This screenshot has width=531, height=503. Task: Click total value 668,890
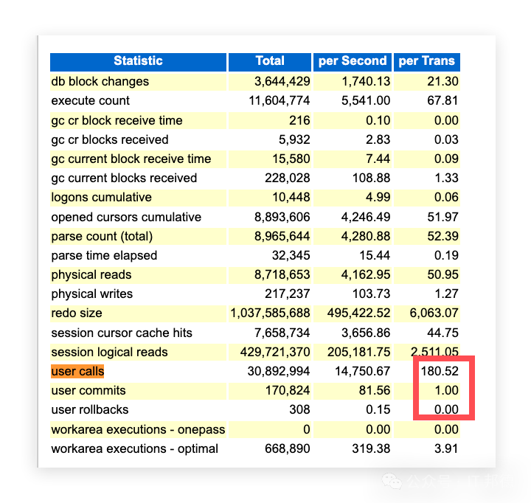pyautogui.click(x=287, y=449)
